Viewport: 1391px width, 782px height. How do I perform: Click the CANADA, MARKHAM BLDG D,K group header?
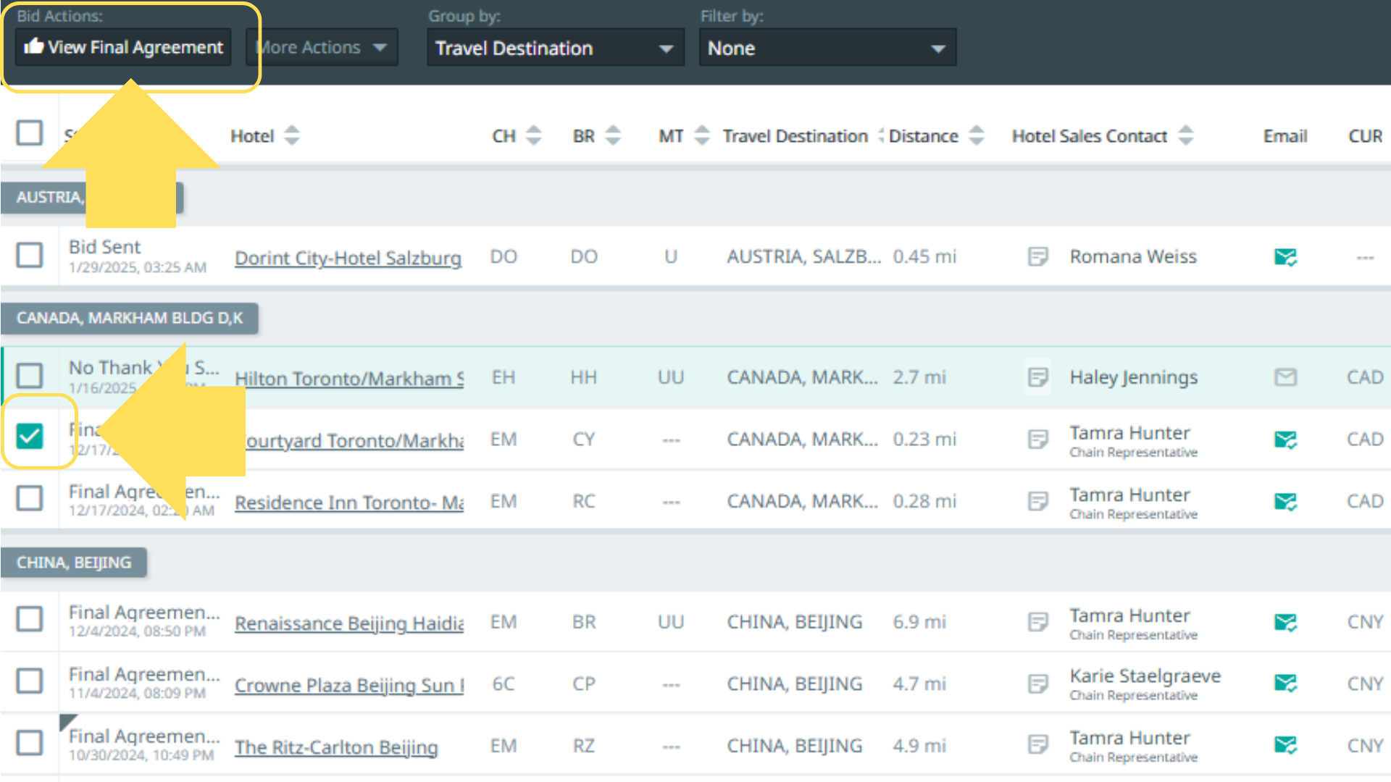coord(129,319)
